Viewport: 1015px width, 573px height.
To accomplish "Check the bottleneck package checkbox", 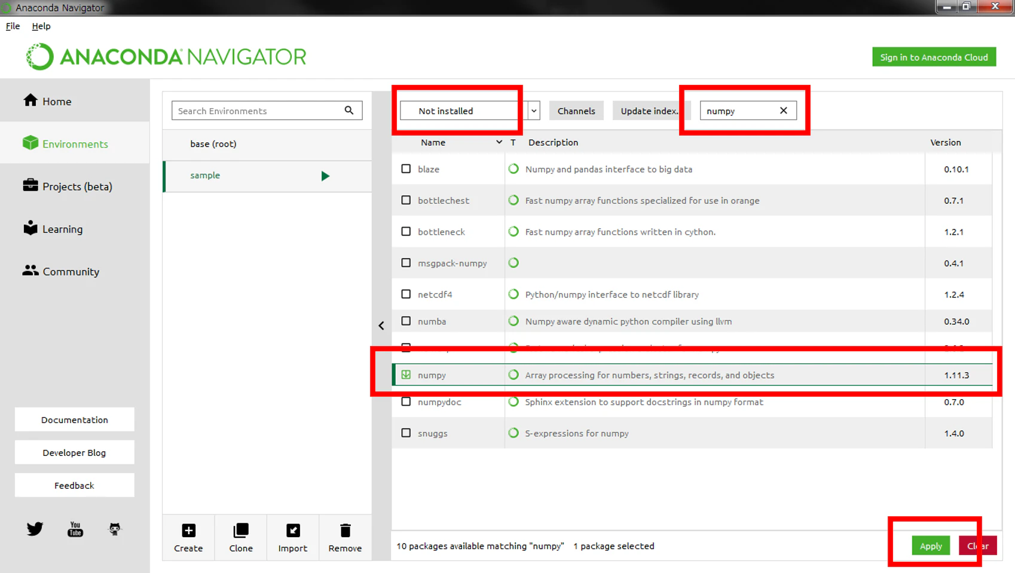I will [406, 232].
